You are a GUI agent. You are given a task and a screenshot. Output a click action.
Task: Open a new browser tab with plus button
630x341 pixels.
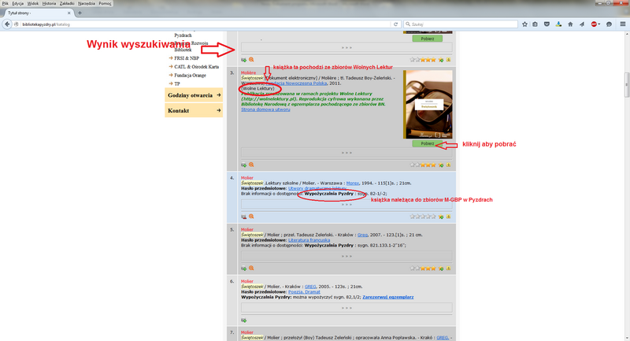click(79, 13)
